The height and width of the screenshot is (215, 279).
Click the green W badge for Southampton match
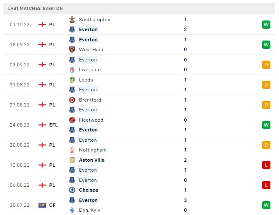266,25
